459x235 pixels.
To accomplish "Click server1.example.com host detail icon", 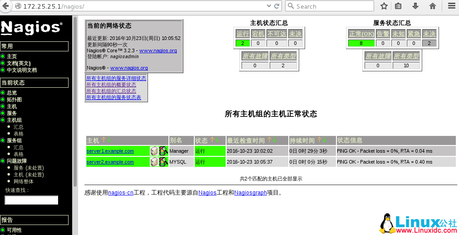I will [x=154, y=150].
